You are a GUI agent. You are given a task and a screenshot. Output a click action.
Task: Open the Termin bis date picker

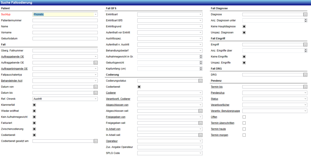click(305, 87)
